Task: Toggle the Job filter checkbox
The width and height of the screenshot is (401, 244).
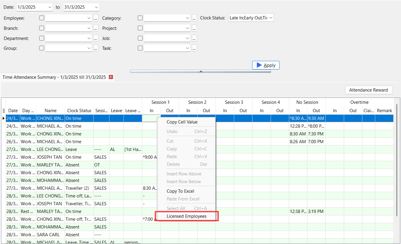Action: 140,38
